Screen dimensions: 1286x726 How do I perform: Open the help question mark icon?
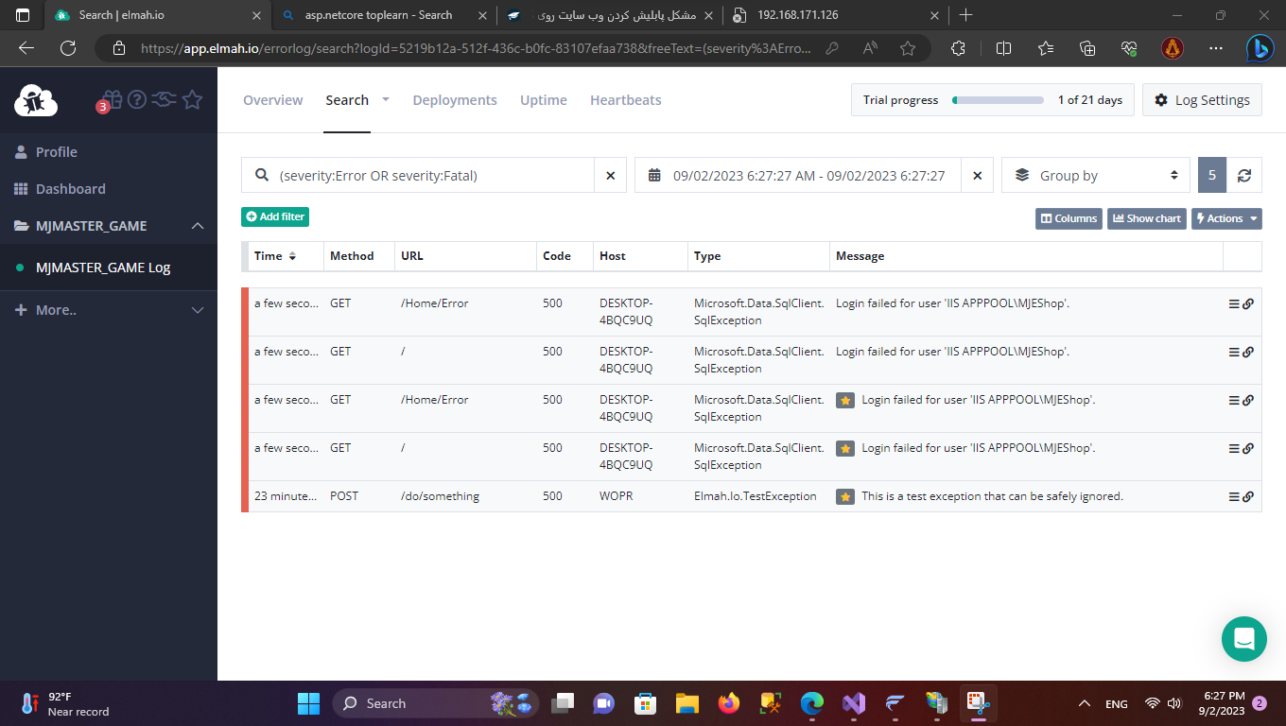pyautogui.click(x=137, y=99)
